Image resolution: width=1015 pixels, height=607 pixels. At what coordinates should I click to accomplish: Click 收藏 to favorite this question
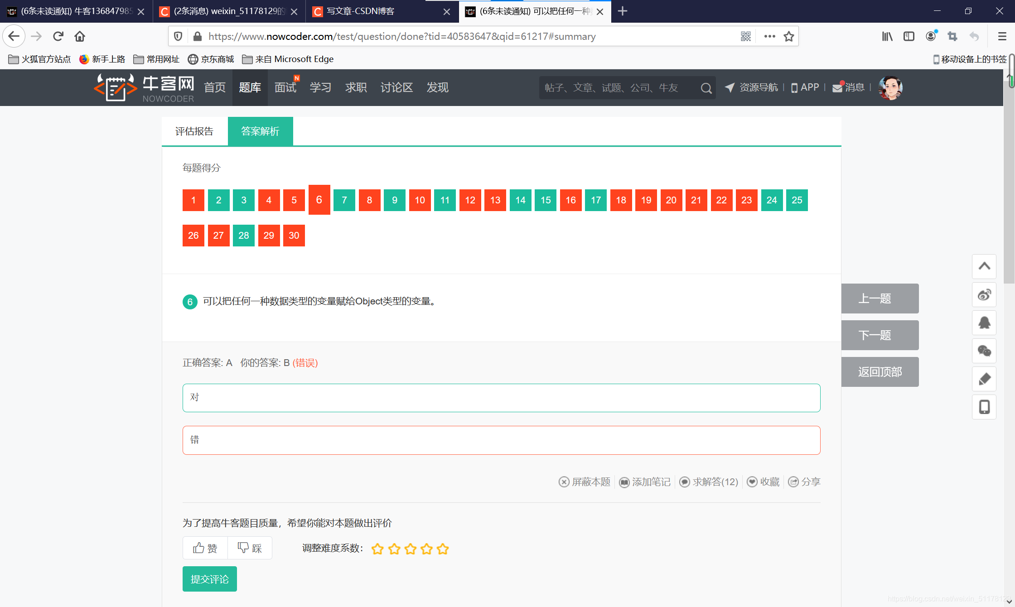(763, 482)
